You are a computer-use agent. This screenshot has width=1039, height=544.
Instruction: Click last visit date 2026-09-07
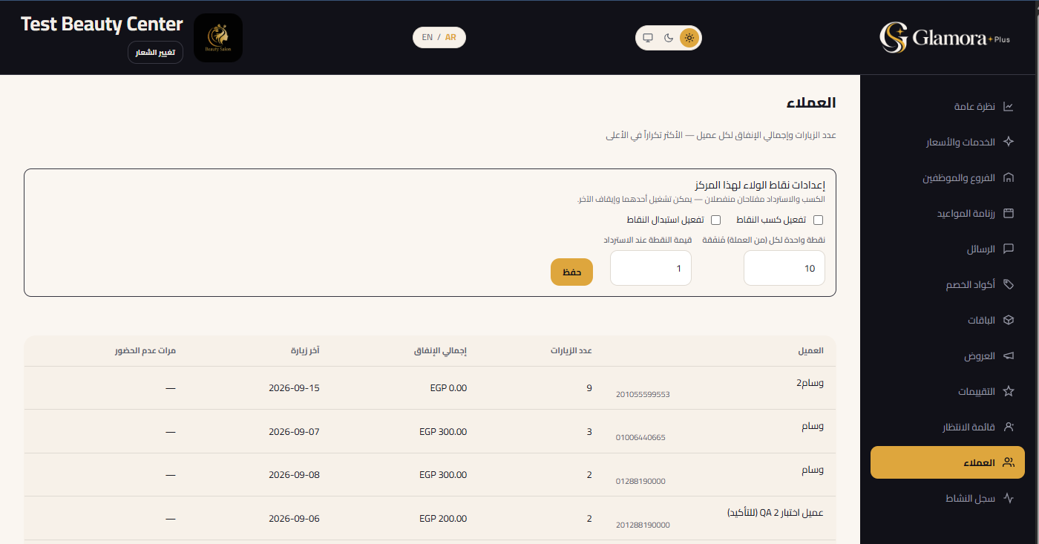pos(294,431)
